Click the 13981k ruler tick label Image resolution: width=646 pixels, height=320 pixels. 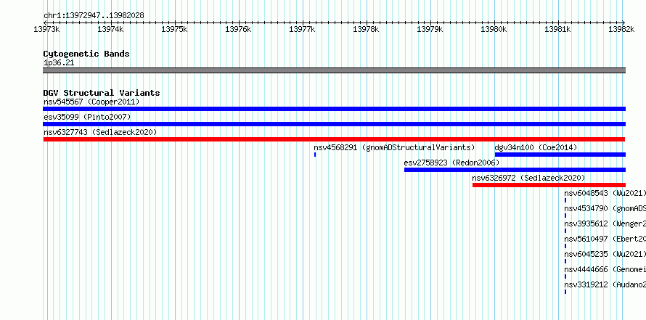[557, 29]
